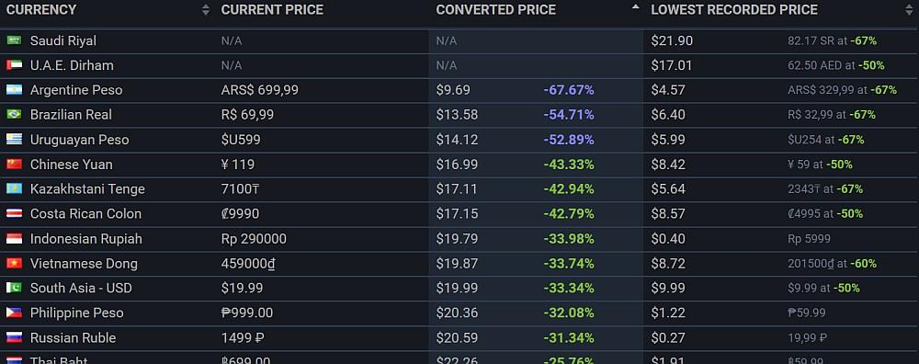Screen dimensions: 919x364
Task: Click the 19,99 ₽ lowest price entry
Action: pyautogui.click(x=807, y=337)
